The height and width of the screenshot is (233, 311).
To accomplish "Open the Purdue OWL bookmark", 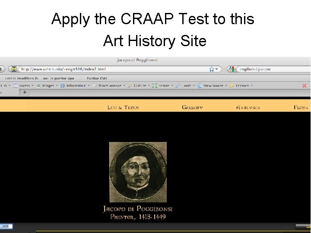I will point(97,78).
